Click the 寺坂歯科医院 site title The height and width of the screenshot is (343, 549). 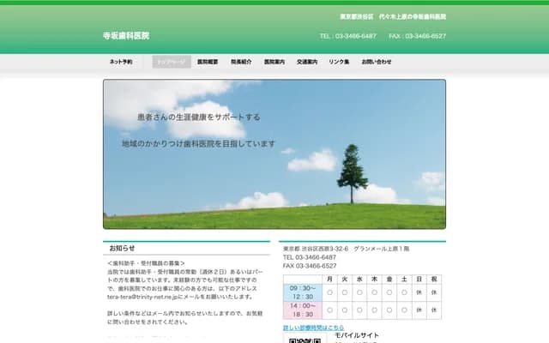126,36
